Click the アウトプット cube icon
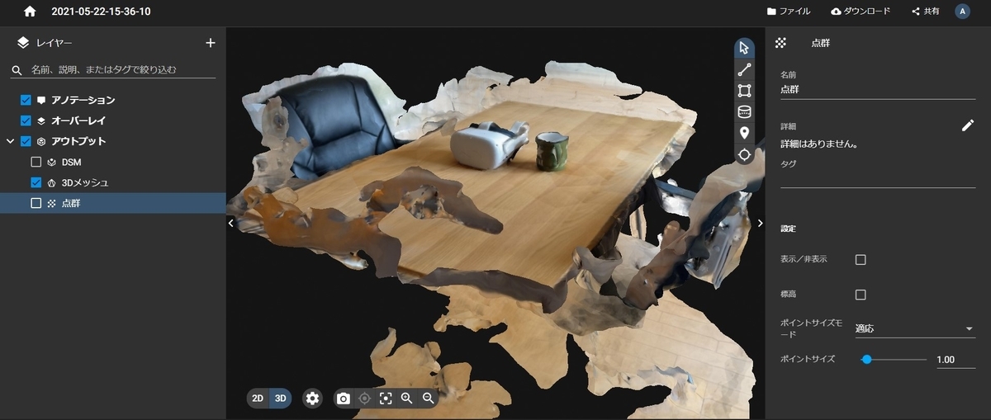Viewport: 991px width, 420px height. pyautogui.click(x=41, y=141)
